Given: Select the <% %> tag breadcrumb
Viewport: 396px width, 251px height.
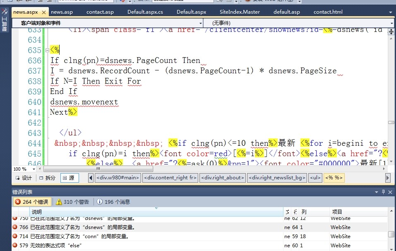Looking at the screenshot, I should (x=334, y=178).
